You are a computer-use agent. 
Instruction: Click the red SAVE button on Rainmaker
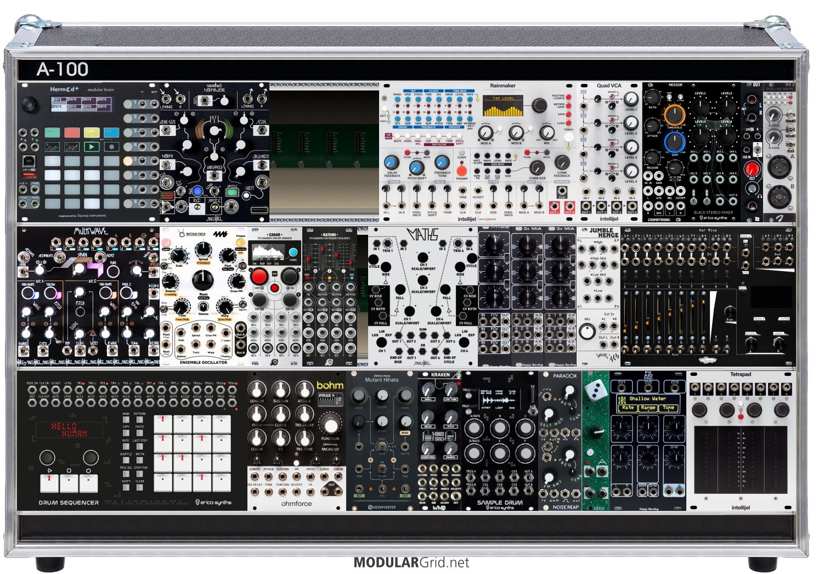coord(569,114)
